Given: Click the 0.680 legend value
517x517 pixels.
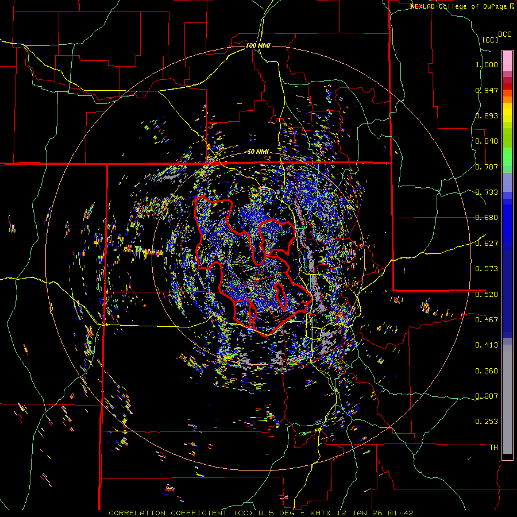Looking at the screenshot, I should (x=487, y=218).
